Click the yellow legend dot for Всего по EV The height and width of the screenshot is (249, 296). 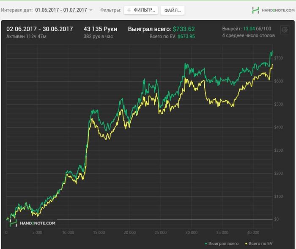click(246, 244)
